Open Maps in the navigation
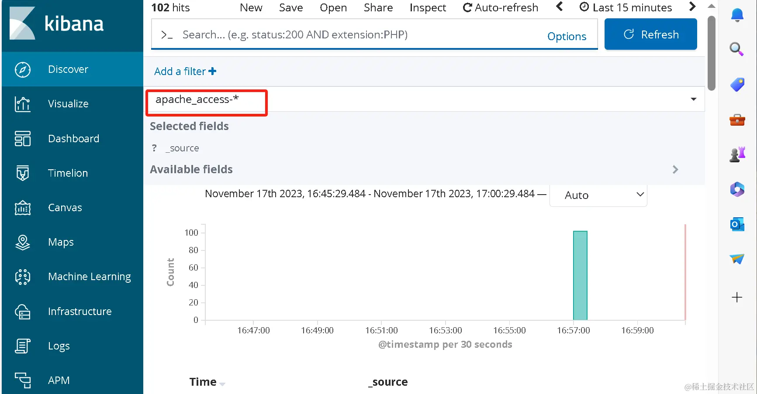757x394 pixels. click(61, 242)
